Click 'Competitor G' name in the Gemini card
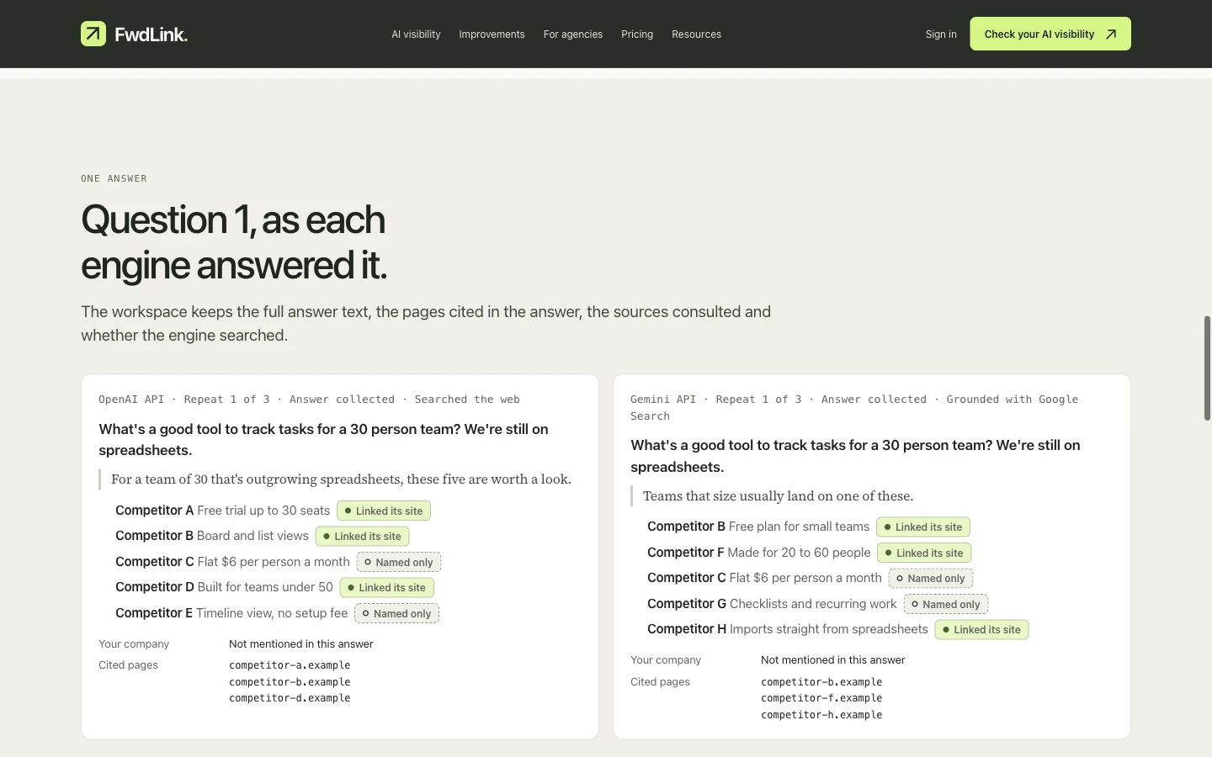 687,604
